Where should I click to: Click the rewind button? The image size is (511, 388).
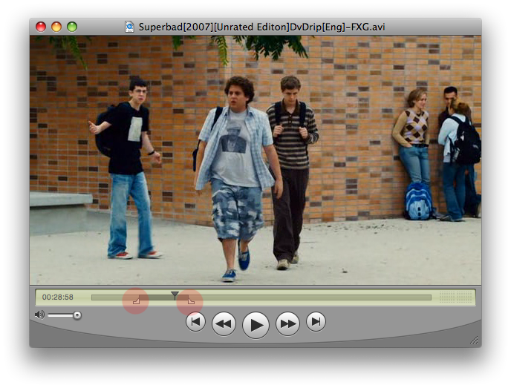[x=224, y=324]
